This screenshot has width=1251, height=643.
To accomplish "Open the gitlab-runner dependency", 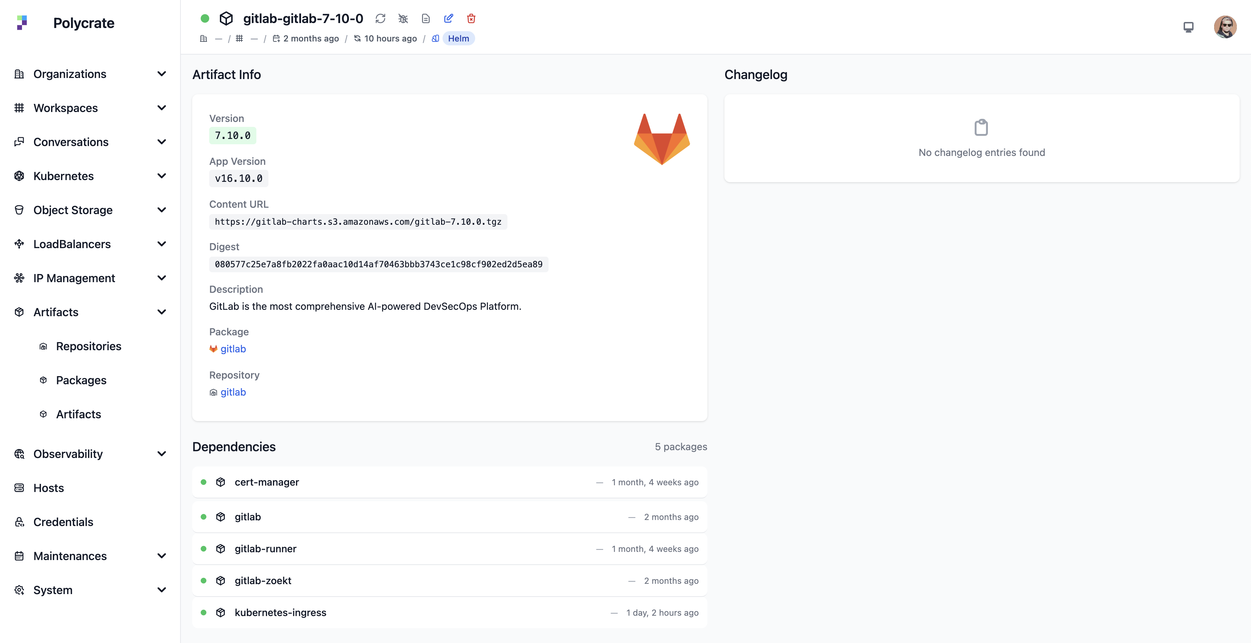I will [450, 548].
